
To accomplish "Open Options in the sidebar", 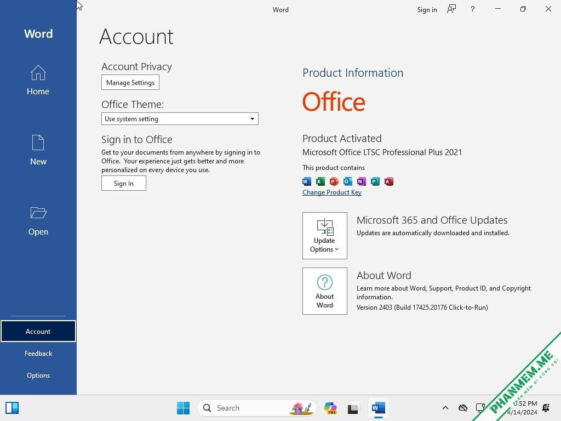I will 38,375.
